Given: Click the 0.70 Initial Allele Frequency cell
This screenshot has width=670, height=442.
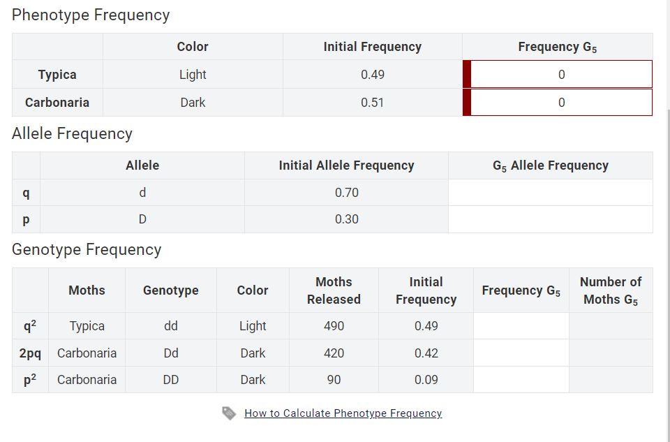Looking at the screenshot, I should tap(346, 192).
